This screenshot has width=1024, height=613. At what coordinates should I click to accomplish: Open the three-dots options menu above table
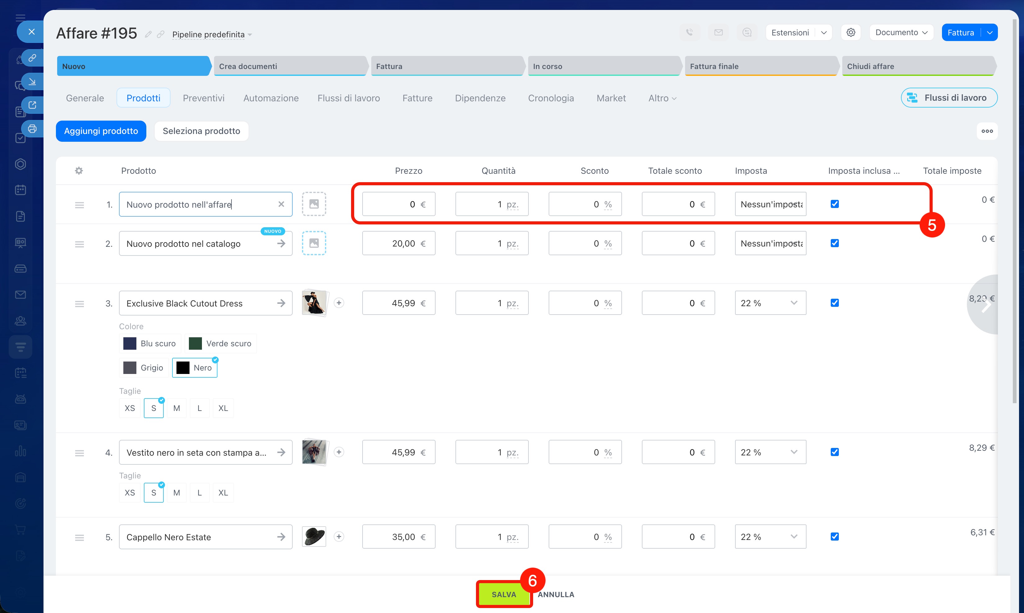(x=987, y=131)
